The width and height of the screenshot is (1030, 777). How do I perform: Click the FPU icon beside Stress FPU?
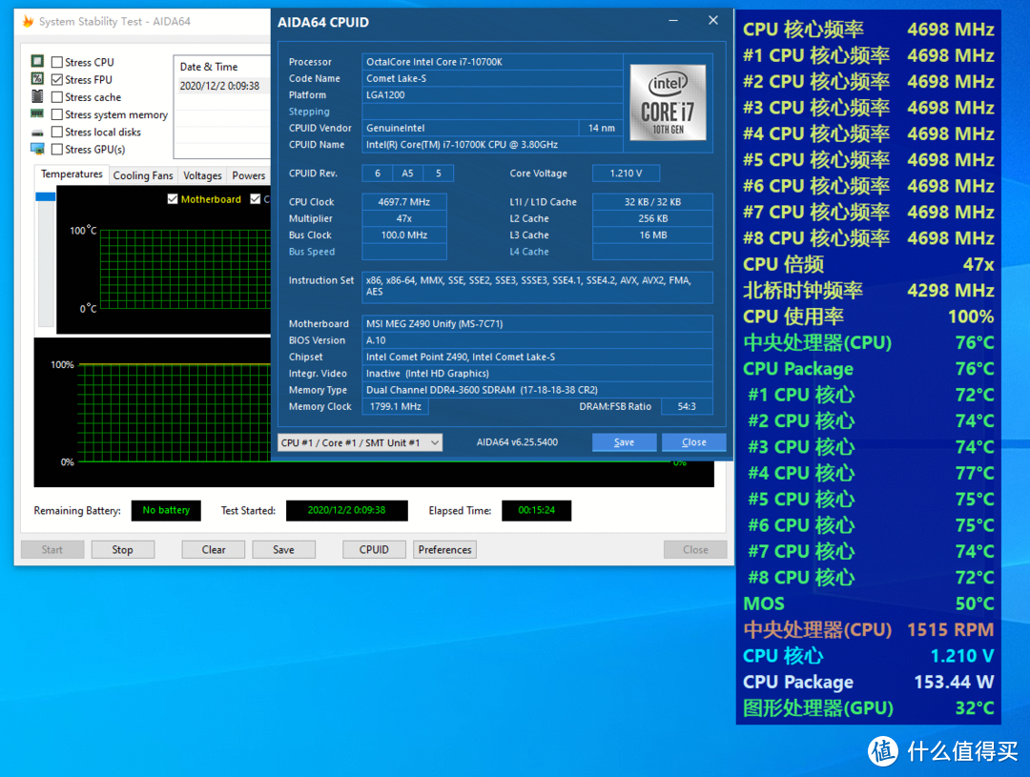37,79
